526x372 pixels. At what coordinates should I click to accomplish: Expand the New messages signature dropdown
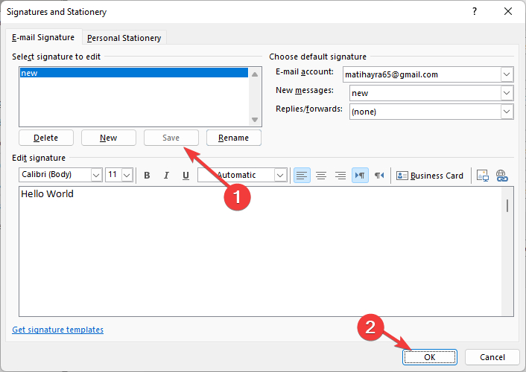[x=507, y=93]
